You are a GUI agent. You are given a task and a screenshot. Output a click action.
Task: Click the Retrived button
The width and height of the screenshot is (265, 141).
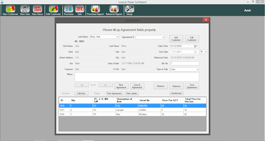[176, 86]
